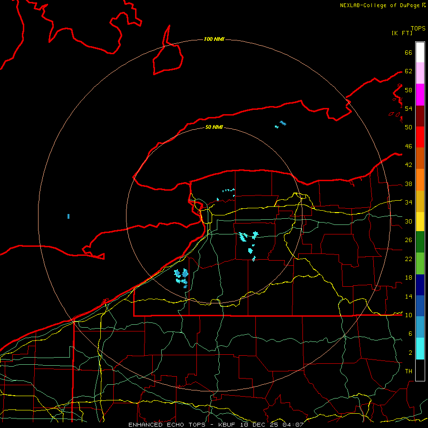Click the ENHANCED ECHO TOPS caption
The width and height of the screenshot is (428, 428).
[167, 425]
